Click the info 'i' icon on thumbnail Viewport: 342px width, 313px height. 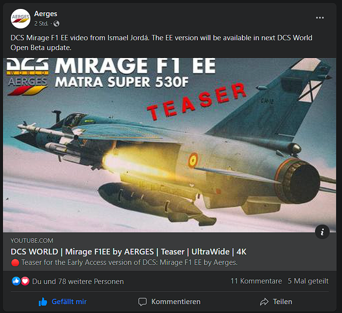tap(322, 232)
